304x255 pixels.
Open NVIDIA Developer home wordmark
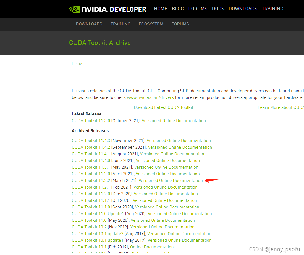coord(114,9)
